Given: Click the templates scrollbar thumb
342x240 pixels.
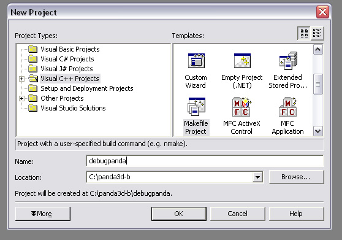Looking at the screenshot, I should click(318, 84).
